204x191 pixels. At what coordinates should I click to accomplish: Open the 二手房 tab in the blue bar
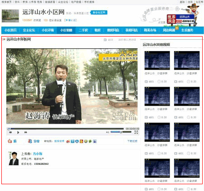coord(83,30)
